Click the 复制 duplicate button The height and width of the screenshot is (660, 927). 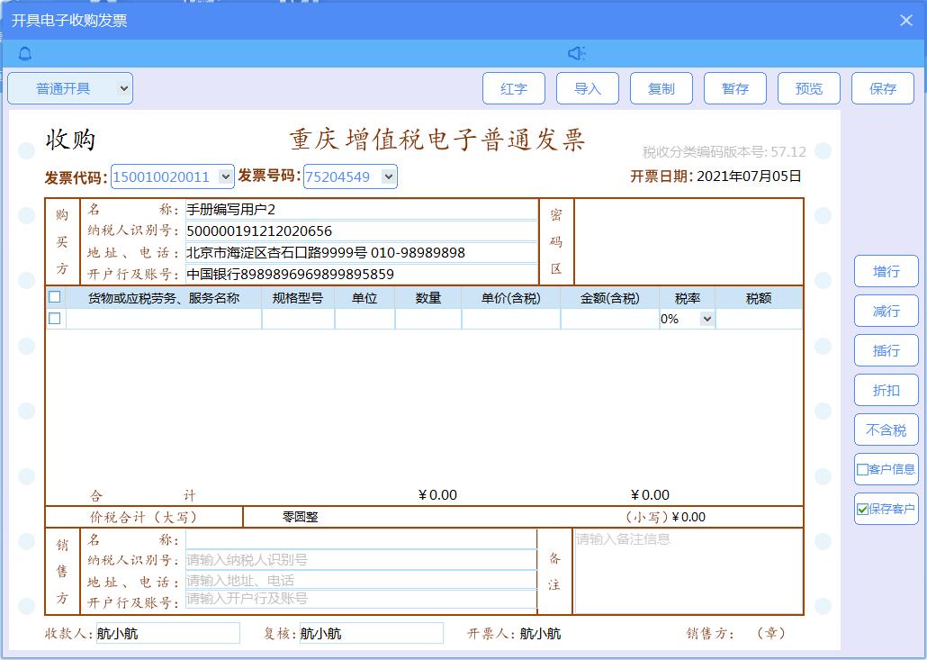click(661, 87)
